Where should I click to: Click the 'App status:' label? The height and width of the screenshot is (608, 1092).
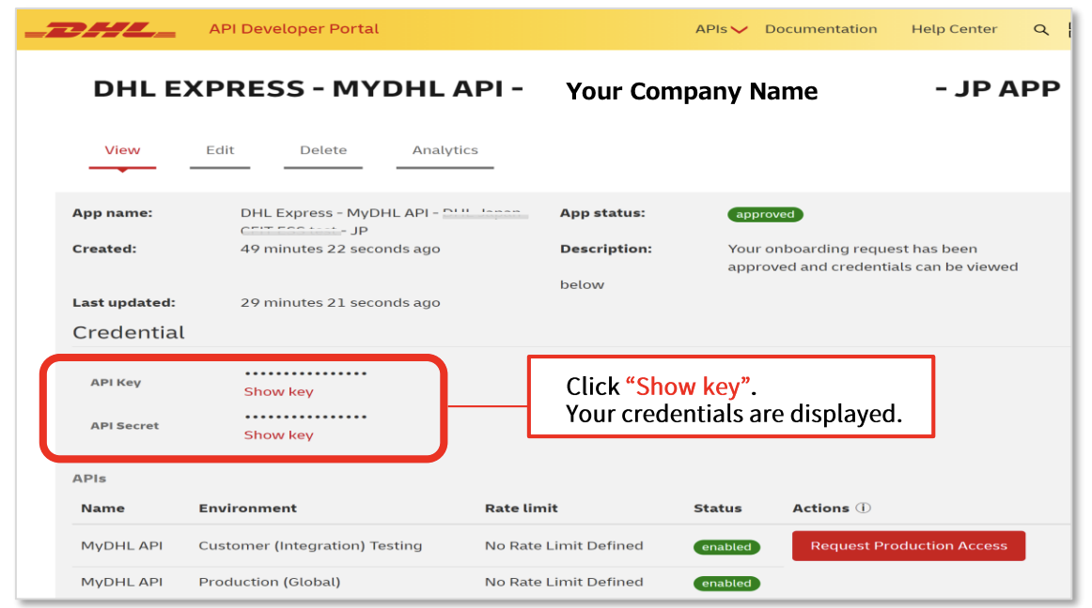point(602,213)
